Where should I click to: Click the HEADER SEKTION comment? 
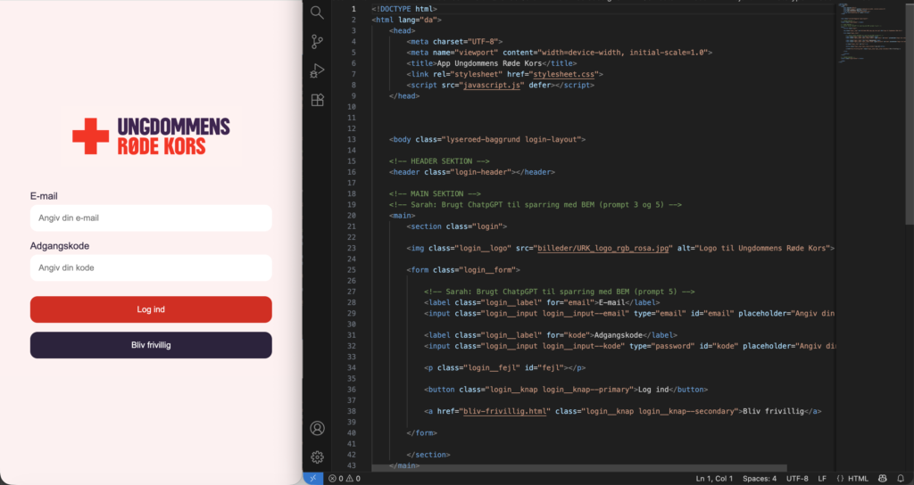[439, 161]
